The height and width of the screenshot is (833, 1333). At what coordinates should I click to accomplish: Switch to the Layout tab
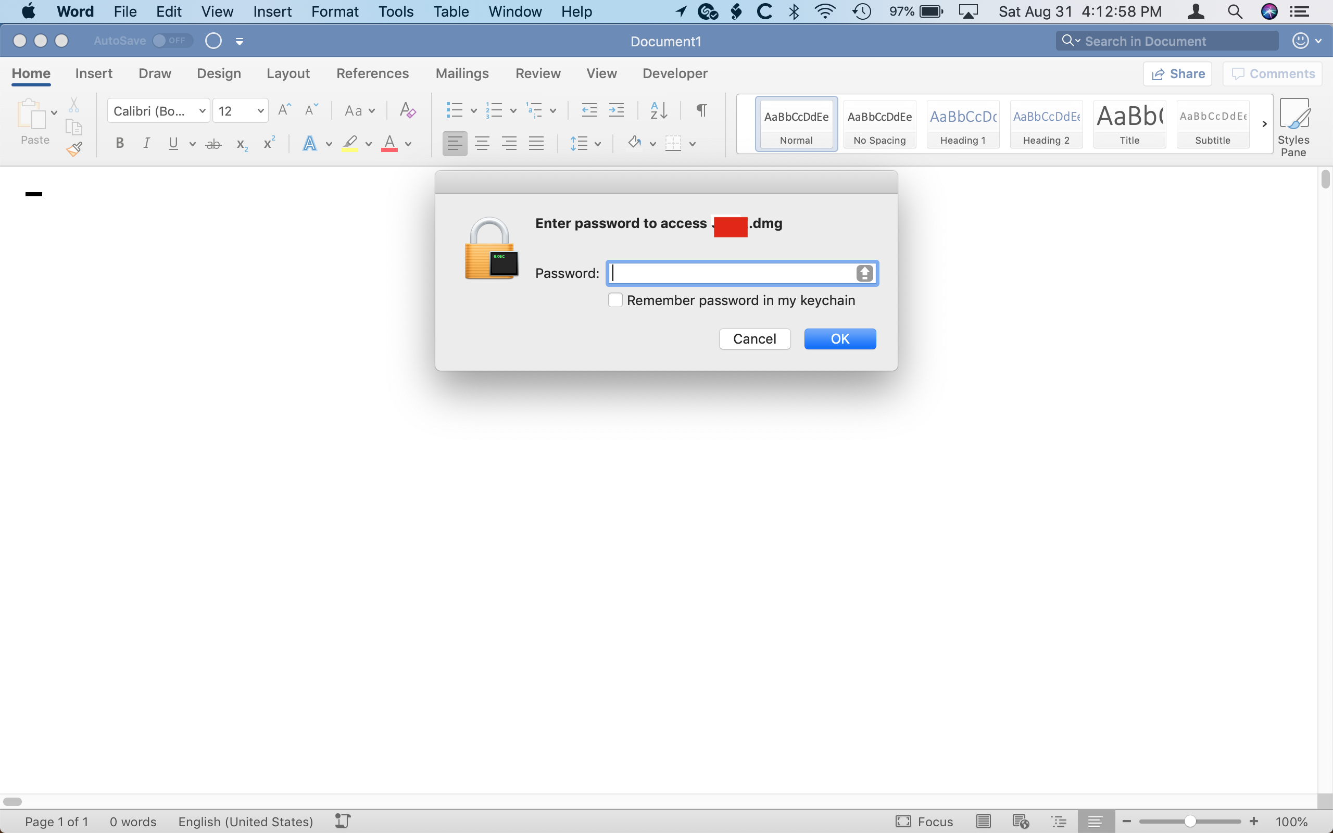[x=288, y=73]
